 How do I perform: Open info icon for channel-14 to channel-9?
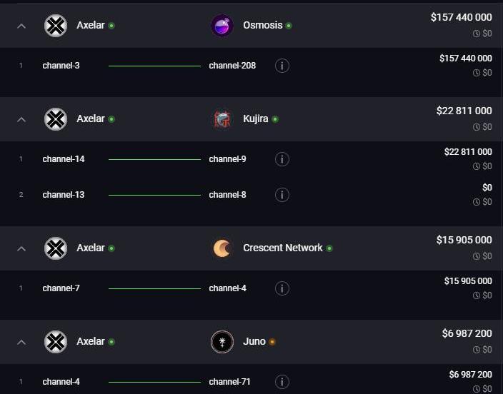pyautogui.click(x=282, y=159)
